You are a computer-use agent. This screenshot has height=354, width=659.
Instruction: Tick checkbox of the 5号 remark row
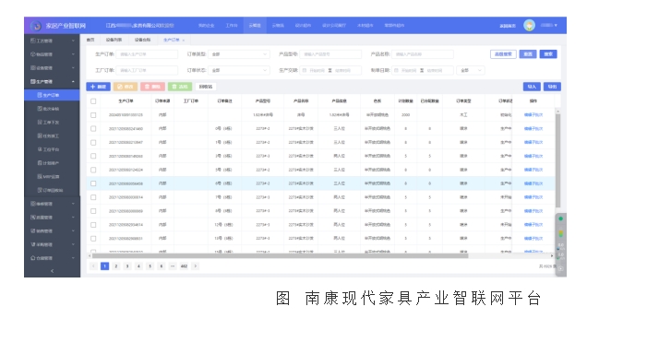pyautogui.click(x=93, y=170)
